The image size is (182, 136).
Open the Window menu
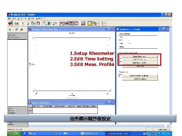tap(39, 18)
